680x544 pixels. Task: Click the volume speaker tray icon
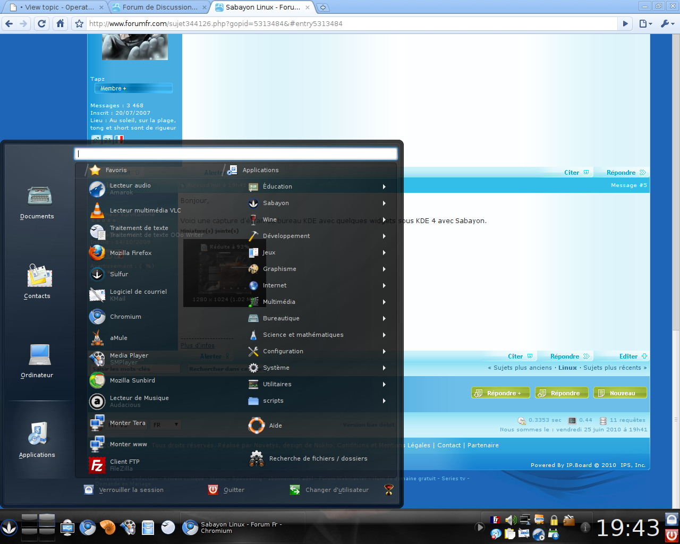[x=511, y=520]
